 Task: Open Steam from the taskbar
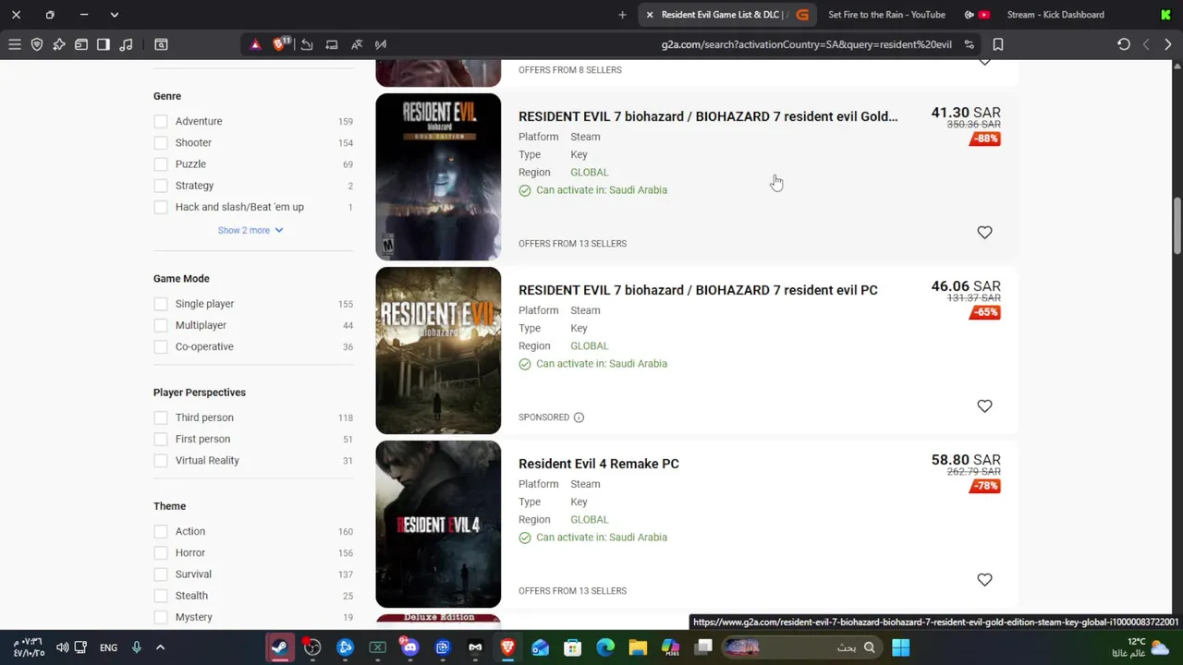(x=279, y=647)
